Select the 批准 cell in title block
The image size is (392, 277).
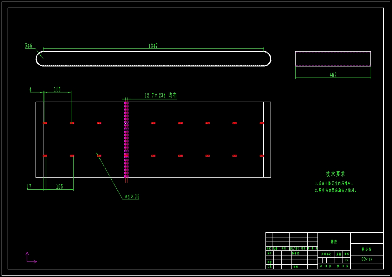(296, 267)
